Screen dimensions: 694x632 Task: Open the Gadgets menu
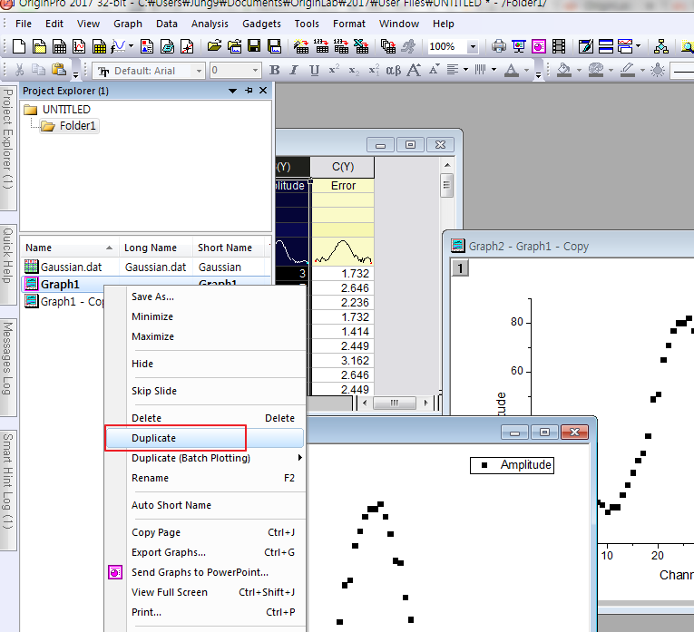coord(261,24)
